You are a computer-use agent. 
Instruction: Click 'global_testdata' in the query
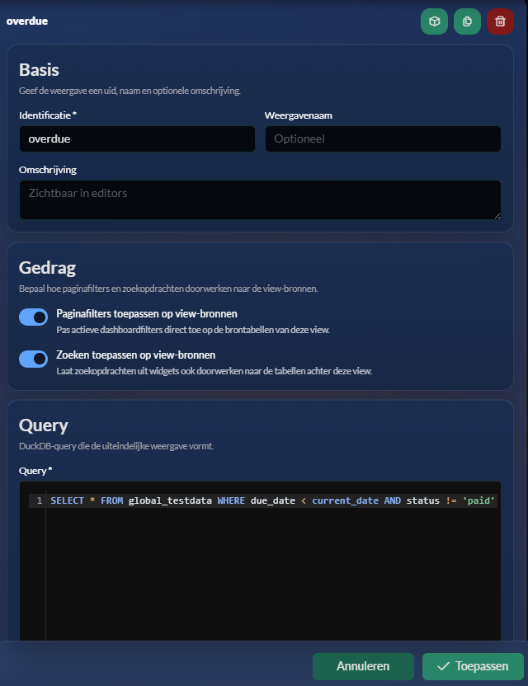tap(170, 500)
